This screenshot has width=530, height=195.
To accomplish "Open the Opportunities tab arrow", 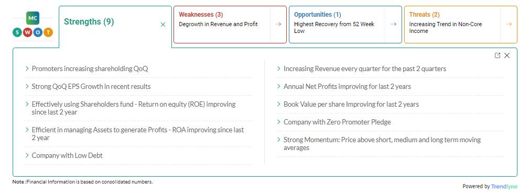I will 394,24.
